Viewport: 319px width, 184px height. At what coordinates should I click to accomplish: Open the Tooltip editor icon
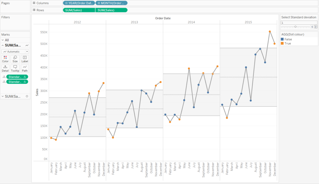point(15,68)
